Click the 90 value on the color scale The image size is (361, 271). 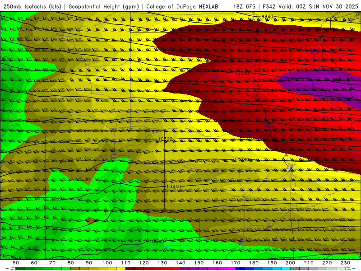click(89, 263)
